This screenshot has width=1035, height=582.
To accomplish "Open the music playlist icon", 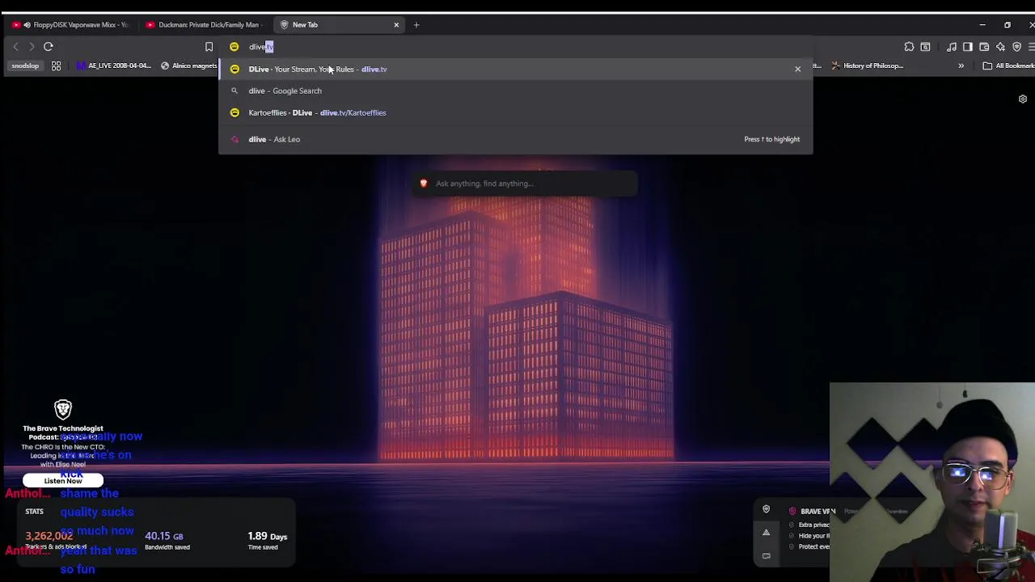I will [952, 47].
